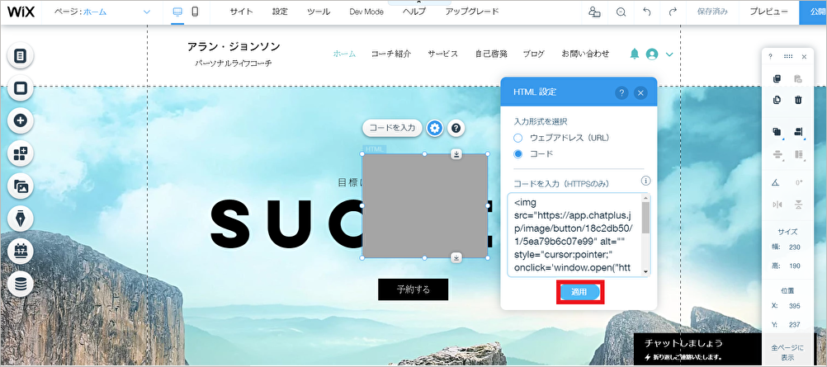Viewport: 827px width, 367px height.
Task: Open the Help menu
Action: coord(414,12)
